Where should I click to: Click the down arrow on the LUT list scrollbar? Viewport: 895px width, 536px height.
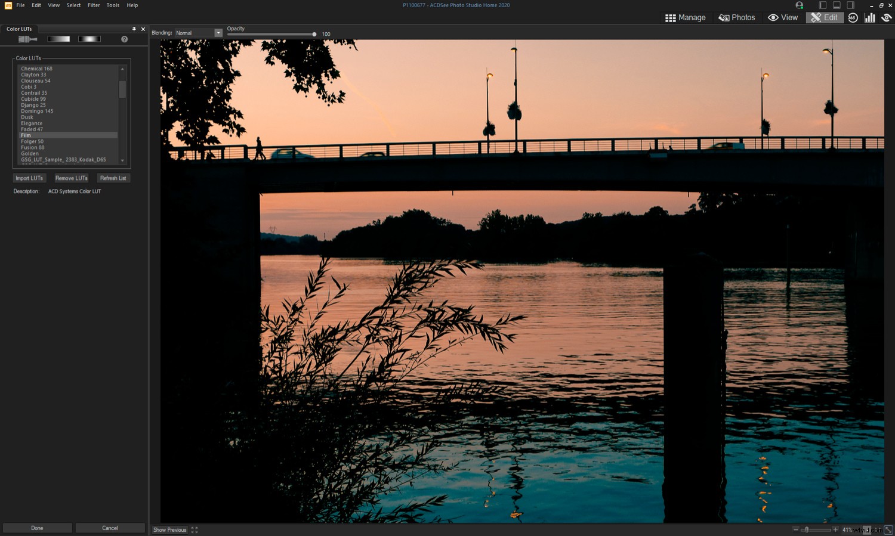pos(122,160)
